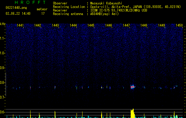Click the 1444 time marker
This screenshot has height=118, width=186.
[73, 25]
